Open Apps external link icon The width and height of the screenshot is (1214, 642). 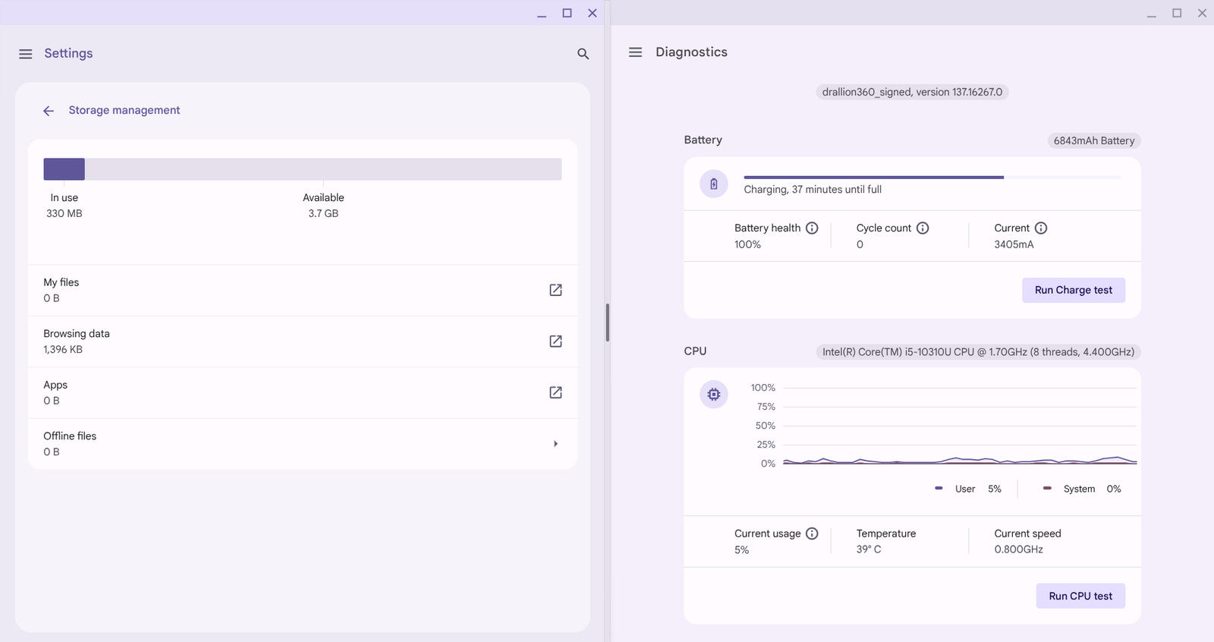click(555, 392)
